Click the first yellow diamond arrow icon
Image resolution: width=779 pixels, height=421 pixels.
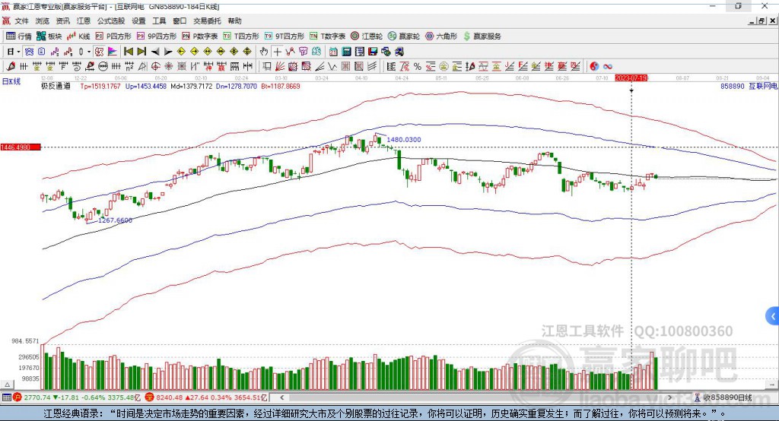point(181,52)
